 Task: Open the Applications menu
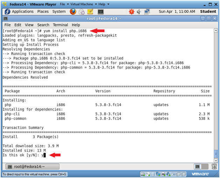[x=22, y=12]
